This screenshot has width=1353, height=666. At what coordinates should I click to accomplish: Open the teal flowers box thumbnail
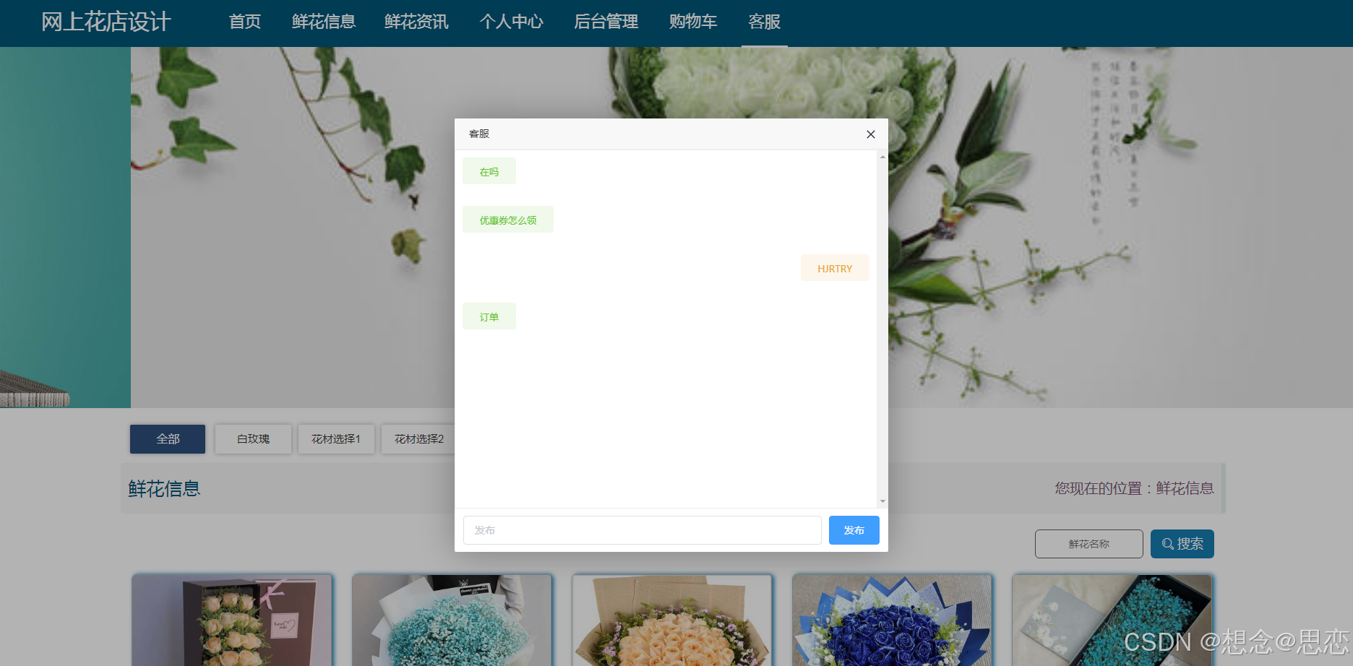pyautogui.click(x=1112, y=620)
